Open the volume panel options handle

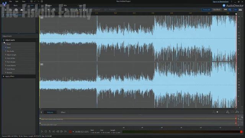tap(41, 112)
